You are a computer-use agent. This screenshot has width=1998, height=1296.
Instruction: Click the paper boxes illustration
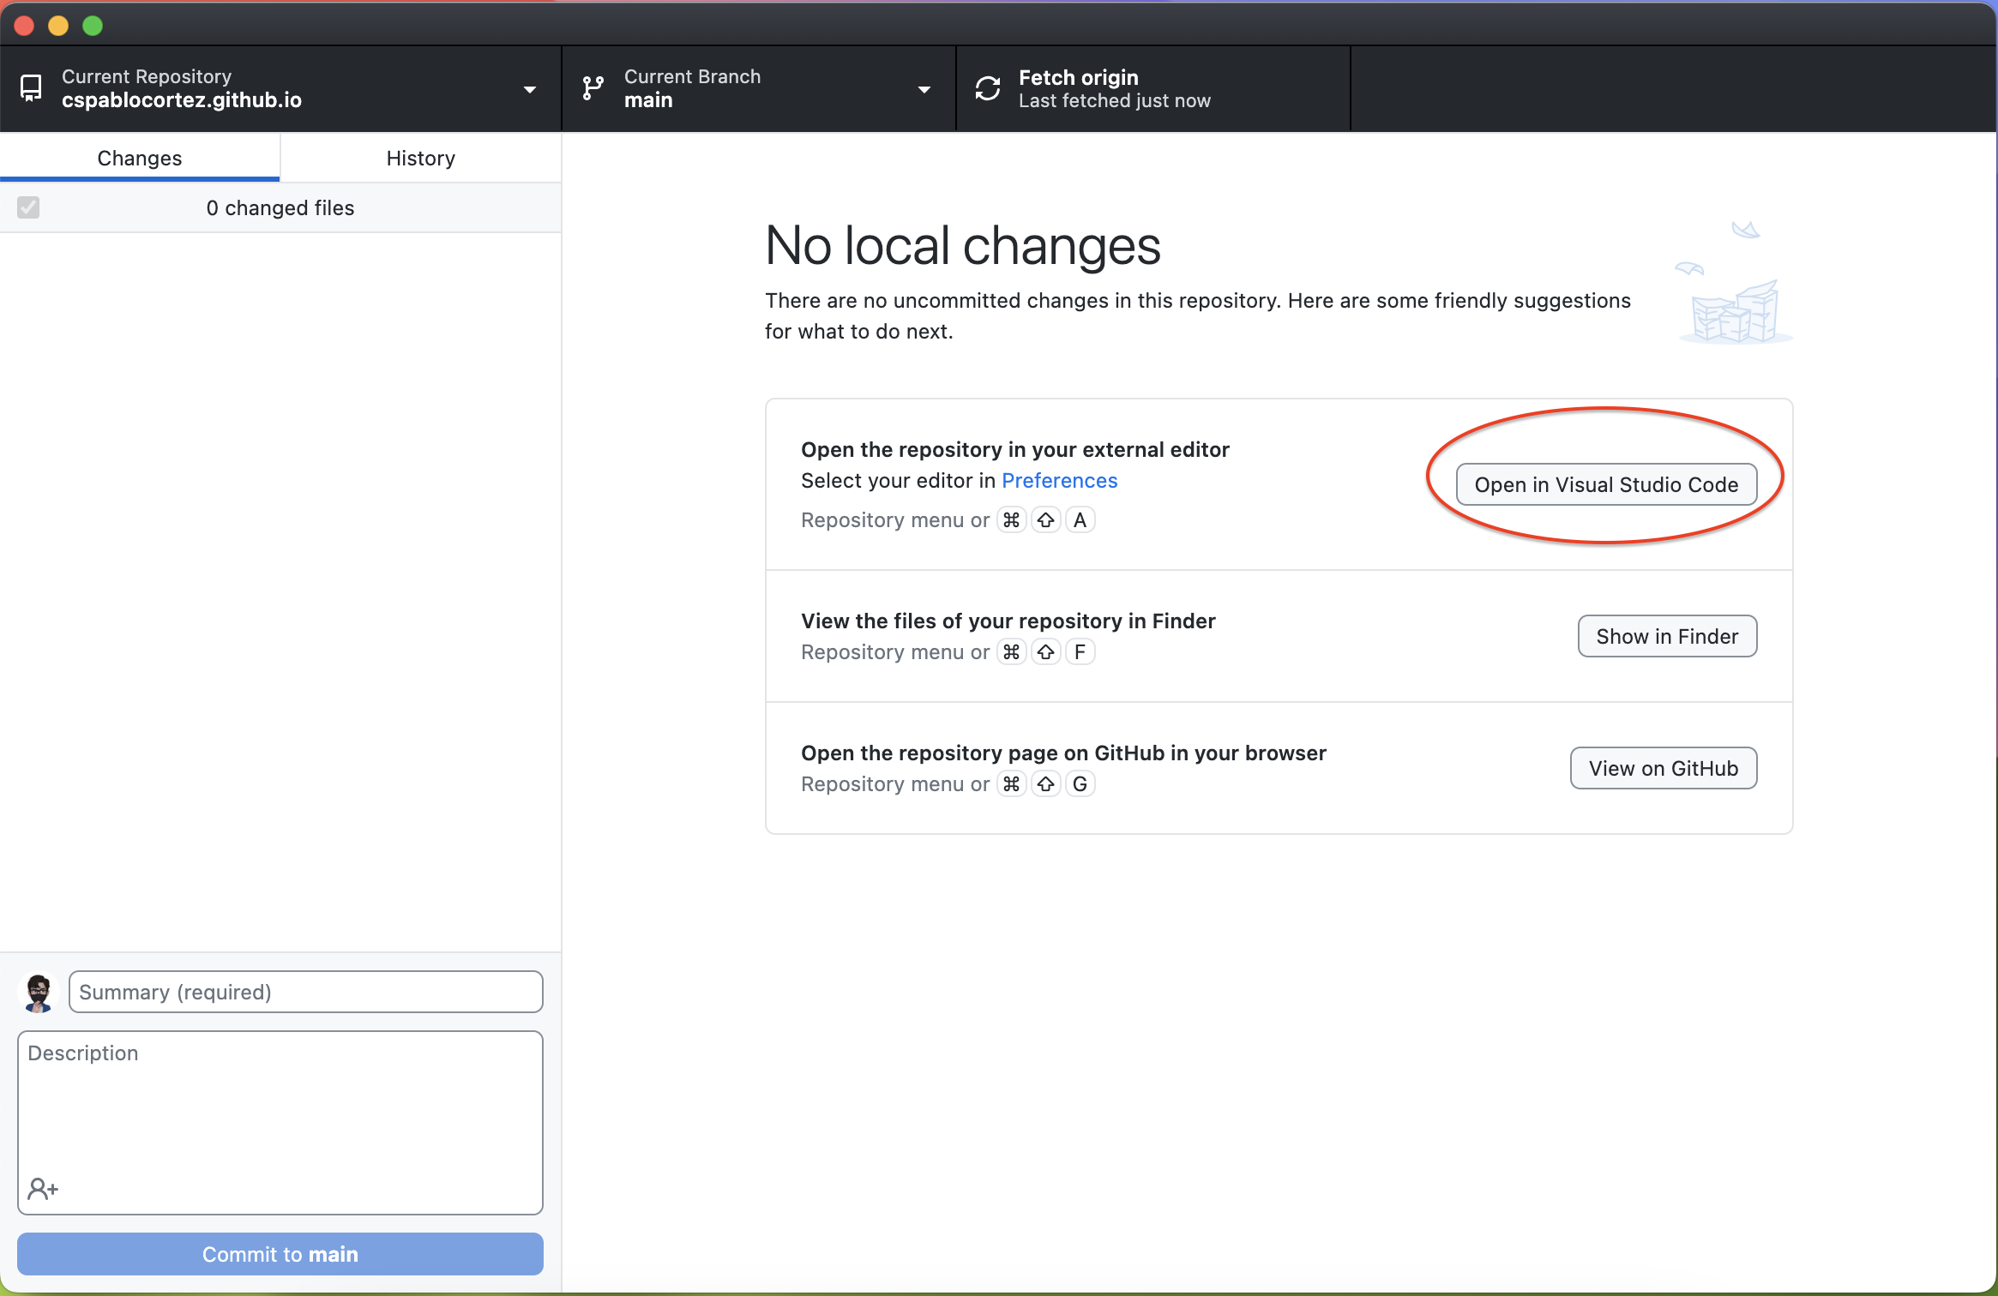pyautogui.click(x=1734, y=283)
